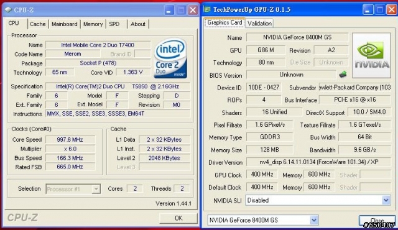This screenshot has width=398, height=230.
Task: Click the Pixel Fillrate value 1.6 GPixel/s
Action: click(x=269, y=124)
